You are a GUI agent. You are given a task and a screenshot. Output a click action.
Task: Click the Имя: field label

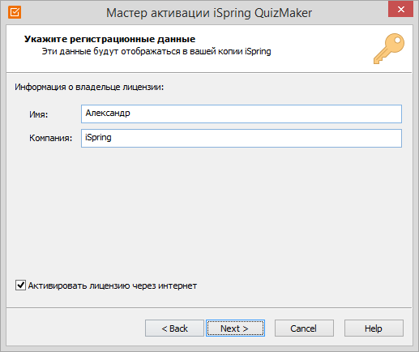[x=39, y=114]
